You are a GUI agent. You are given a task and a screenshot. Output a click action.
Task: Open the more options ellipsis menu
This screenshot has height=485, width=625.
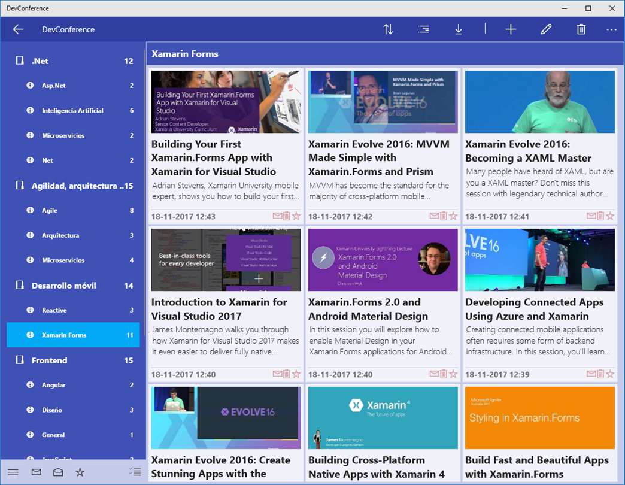point(611,29)
